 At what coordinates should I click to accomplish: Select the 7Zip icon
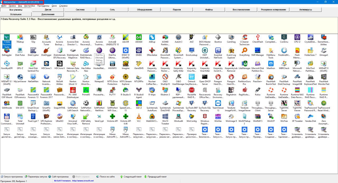(x=33, y=37)
